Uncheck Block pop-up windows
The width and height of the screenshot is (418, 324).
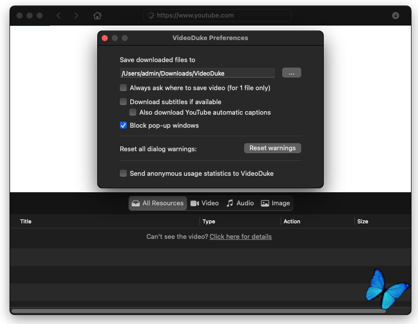pyautogui.click(x=123, y=125)
